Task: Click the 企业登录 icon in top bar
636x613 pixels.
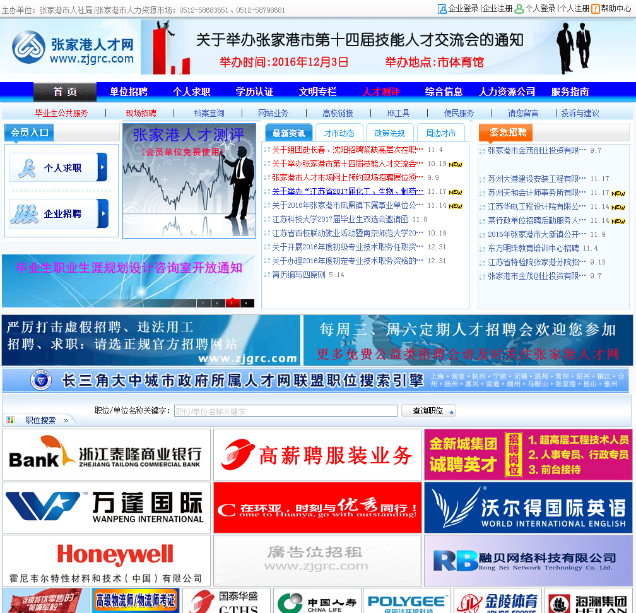Action: [442, 9]
